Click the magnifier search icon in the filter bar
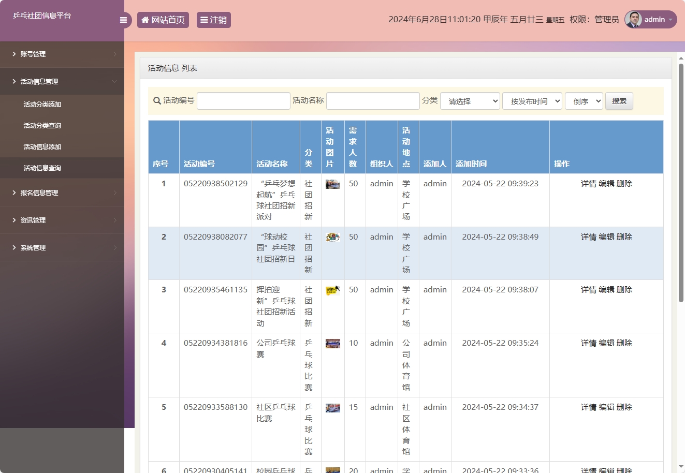Screen dimensions: 685x473 point(157,101)
